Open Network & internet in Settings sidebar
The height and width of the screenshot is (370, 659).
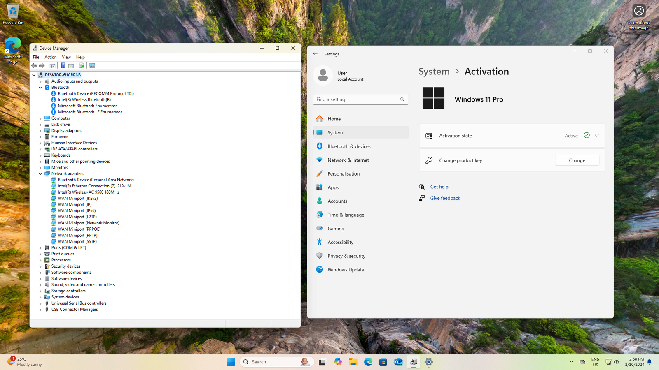click(360, 160)
